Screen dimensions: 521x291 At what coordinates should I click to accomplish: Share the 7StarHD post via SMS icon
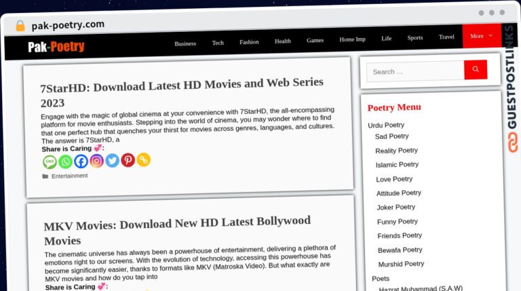pyautogui.click(x=50, y=162)
